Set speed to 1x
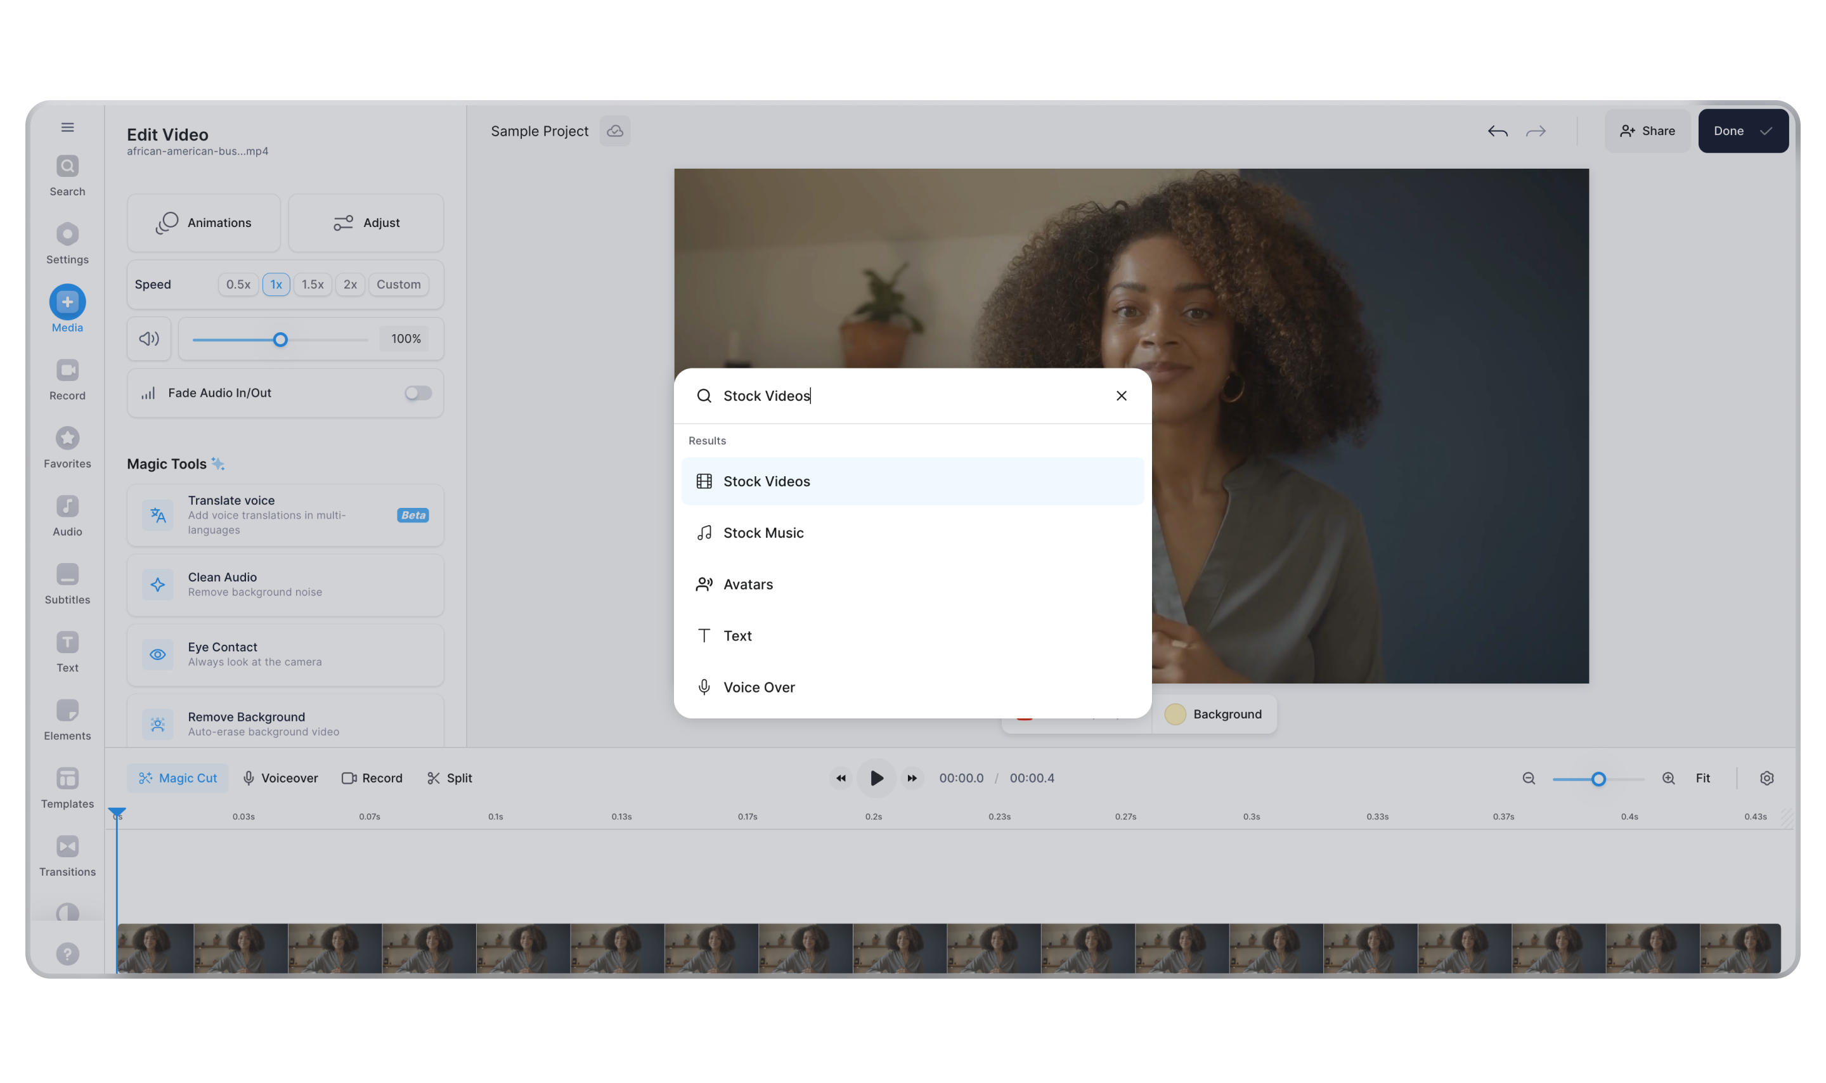Screen dimensions: 1826x1083 pos(276,285)
